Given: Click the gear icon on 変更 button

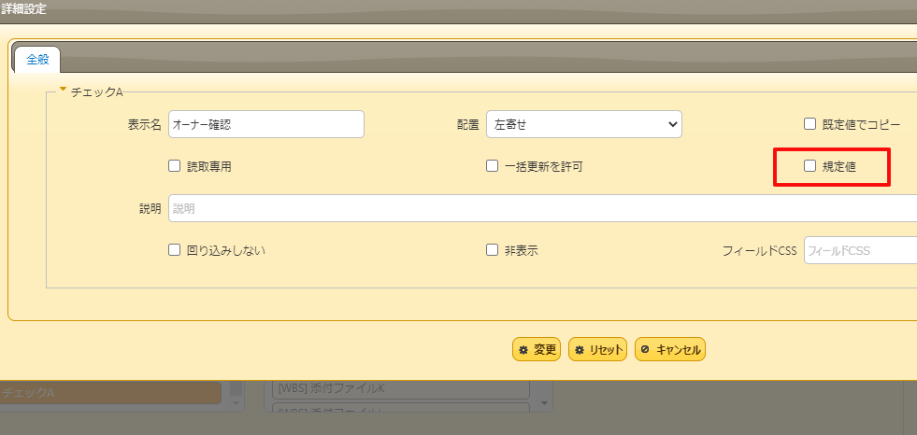Looking at the screenshot, I should tap(523, 350).
